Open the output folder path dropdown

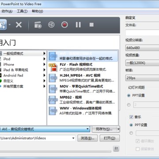(73, 138)
